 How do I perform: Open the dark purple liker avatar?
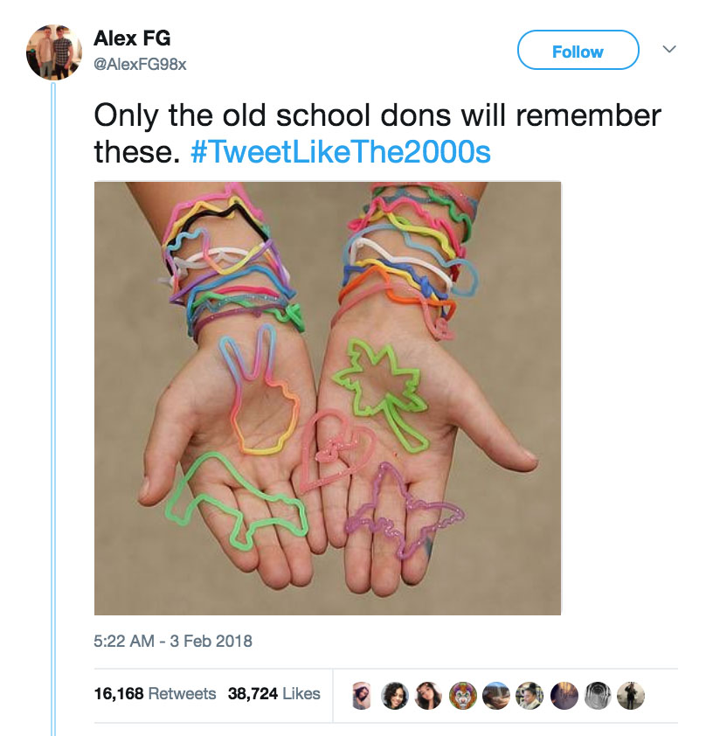coord(564,695)
